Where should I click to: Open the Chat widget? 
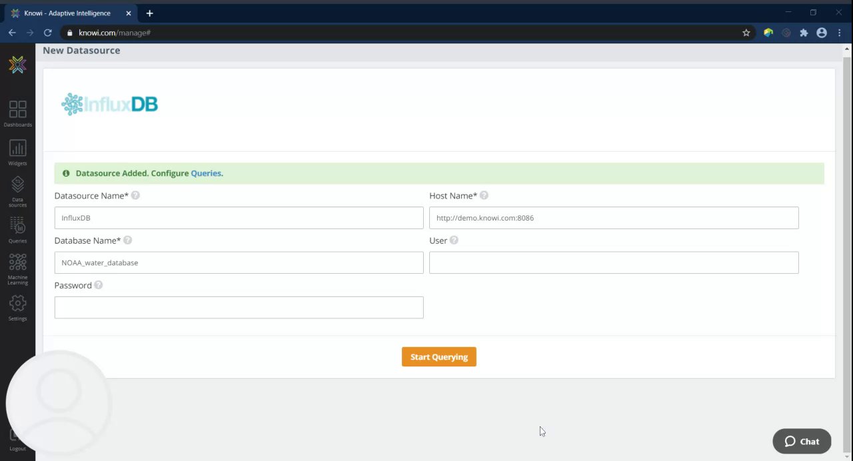click(802, 441)
